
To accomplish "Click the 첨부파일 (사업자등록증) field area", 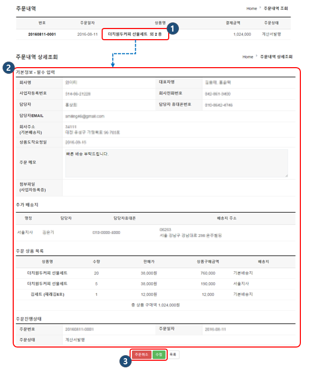I will tap(178, 187).
